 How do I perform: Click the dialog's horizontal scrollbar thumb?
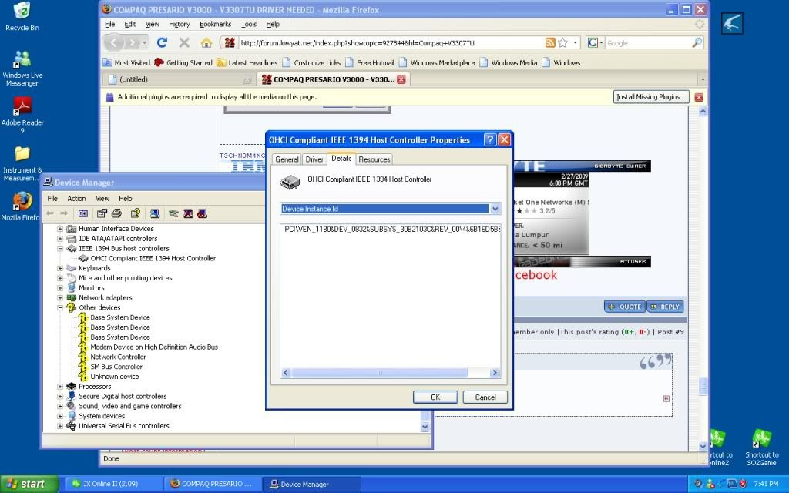click(379, 373)
